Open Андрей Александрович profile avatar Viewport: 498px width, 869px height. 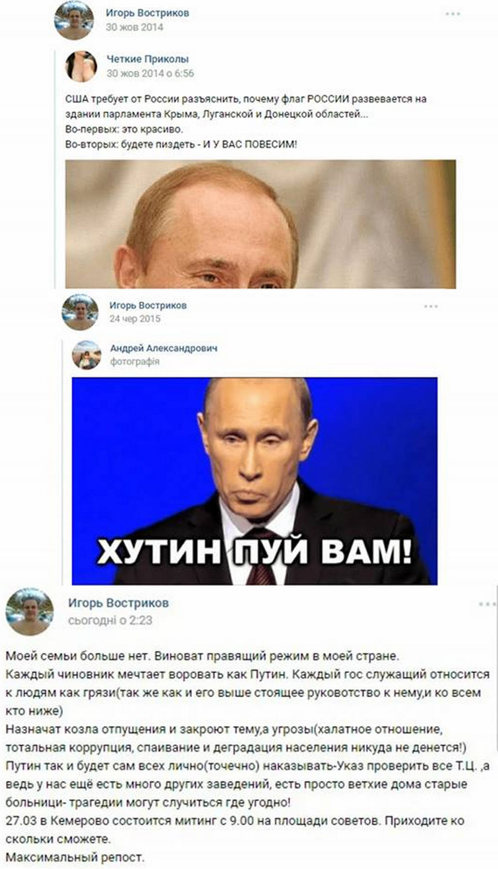click(x=86, y=355)
